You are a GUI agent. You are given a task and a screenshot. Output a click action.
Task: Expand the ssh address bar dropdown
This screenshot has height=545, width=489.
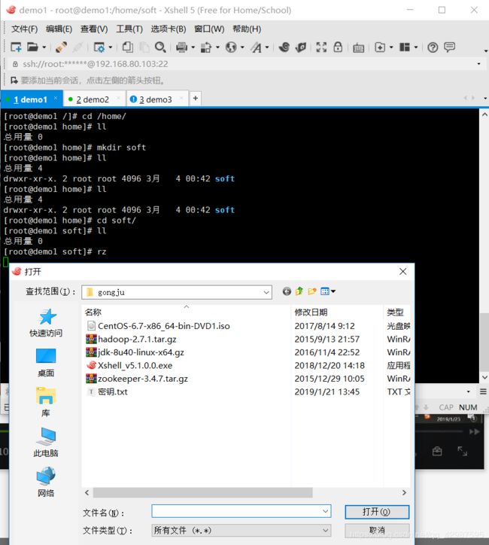click(x=478, y=64)
